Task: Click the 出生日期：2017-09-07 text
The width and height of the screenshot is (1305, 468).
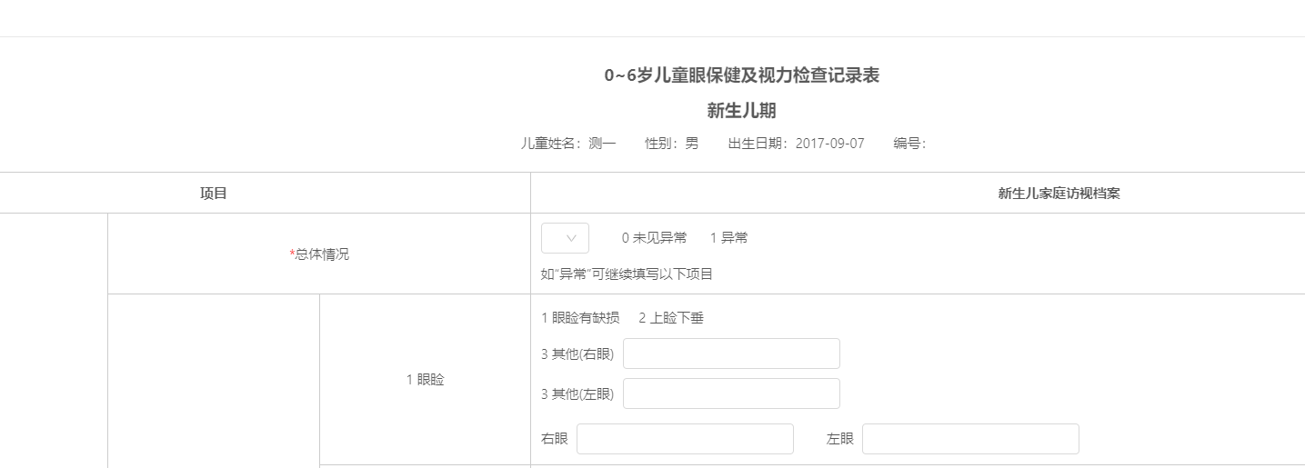Action: pos(797,144)
